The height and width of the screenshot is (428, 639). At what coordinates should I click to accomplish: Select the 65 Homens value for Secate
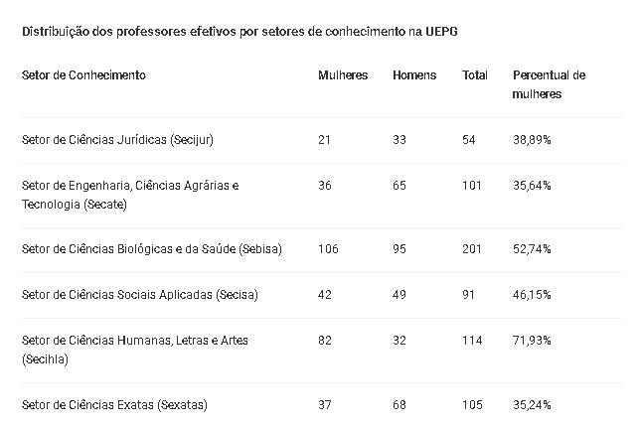[x=399, y=186]
